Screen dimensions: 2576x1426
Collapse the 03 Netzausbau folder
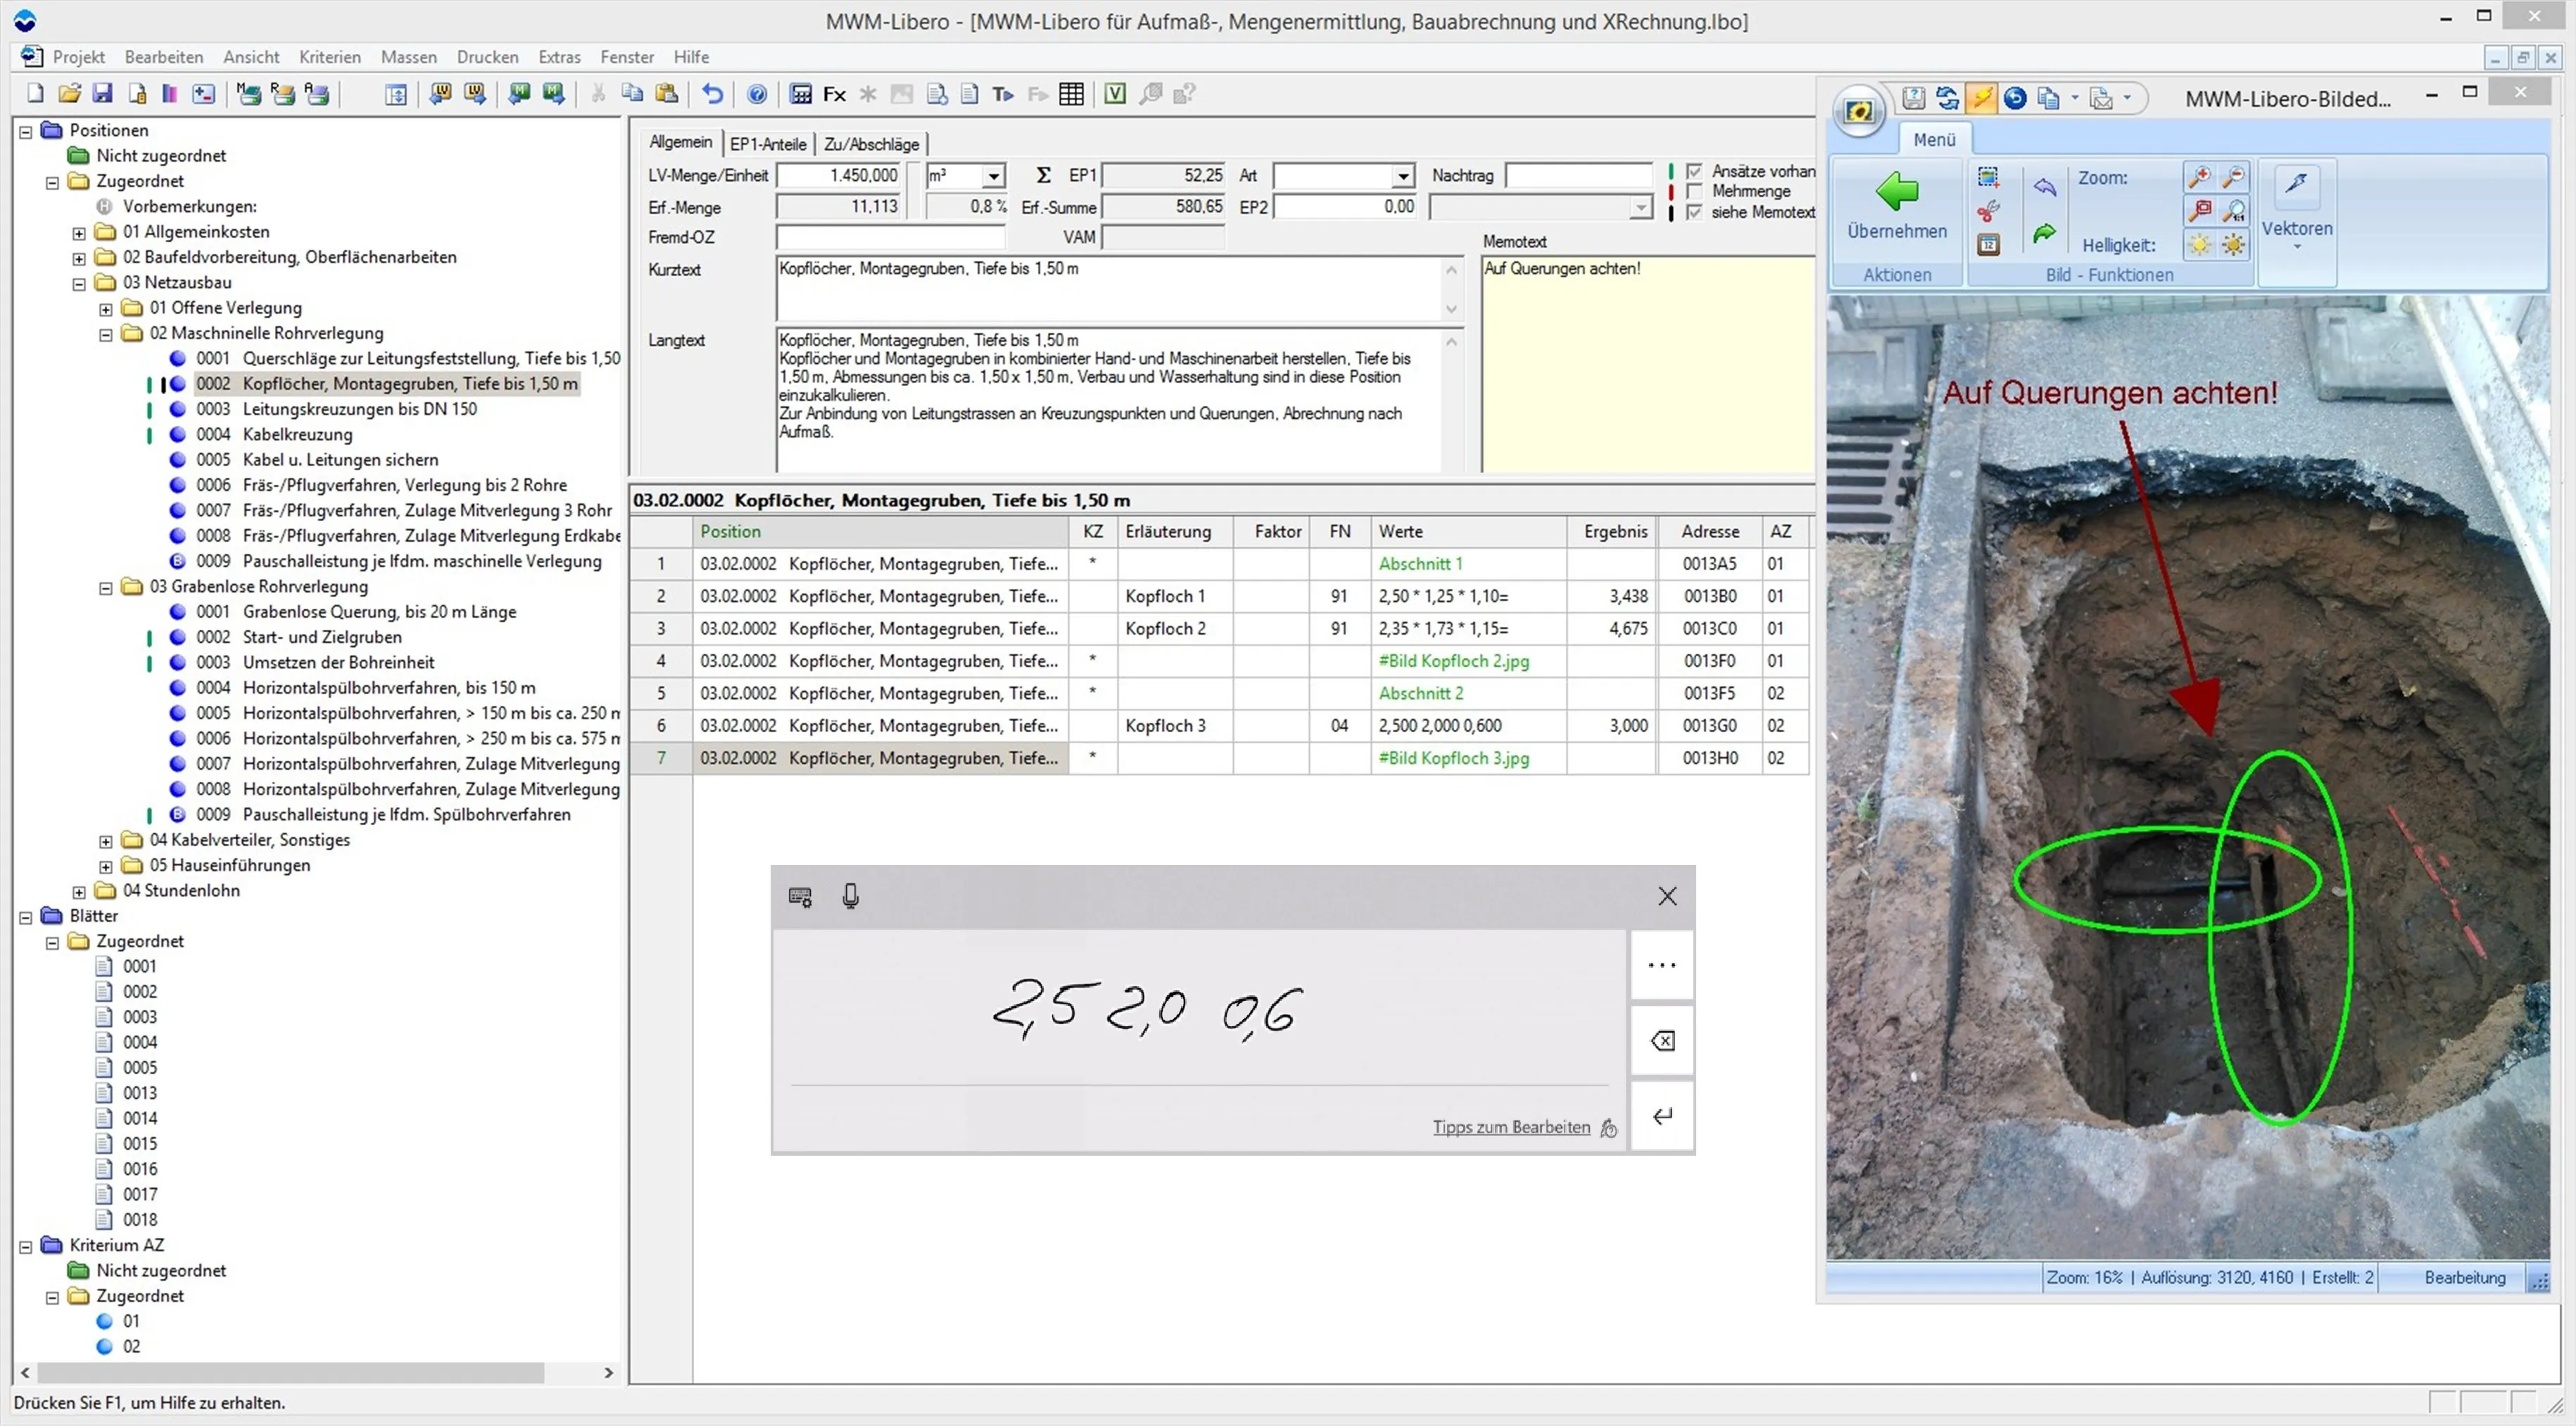[79, 284]
